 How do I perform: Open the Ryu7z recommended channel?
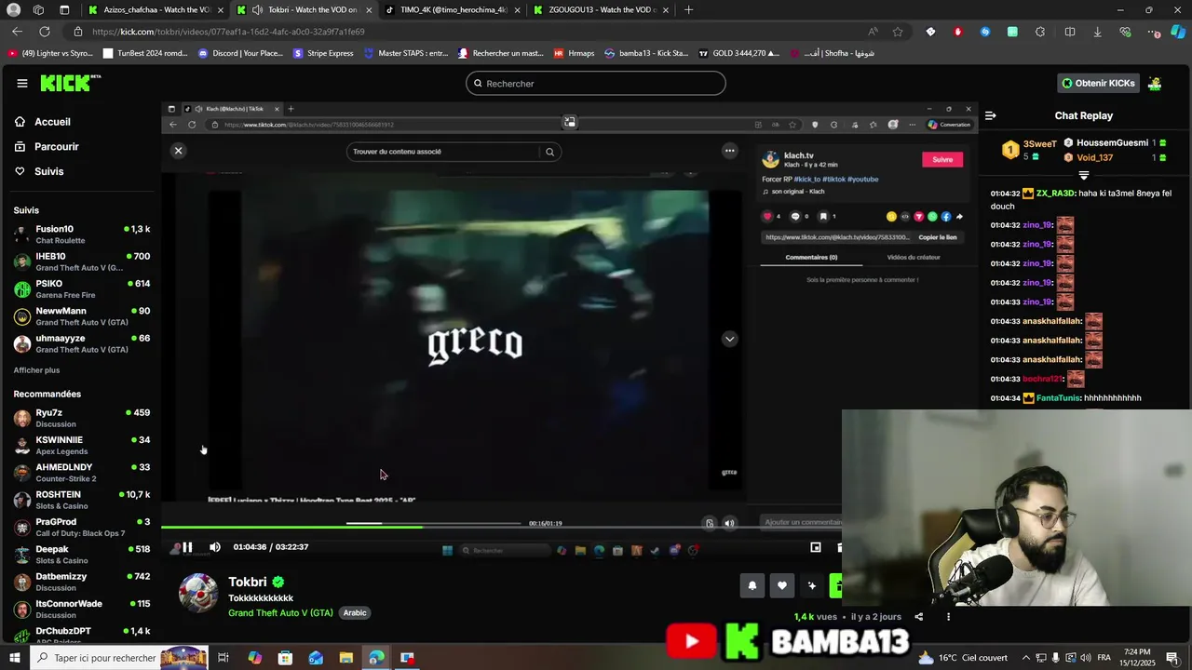pyautogui.click(x=82, y=418)
